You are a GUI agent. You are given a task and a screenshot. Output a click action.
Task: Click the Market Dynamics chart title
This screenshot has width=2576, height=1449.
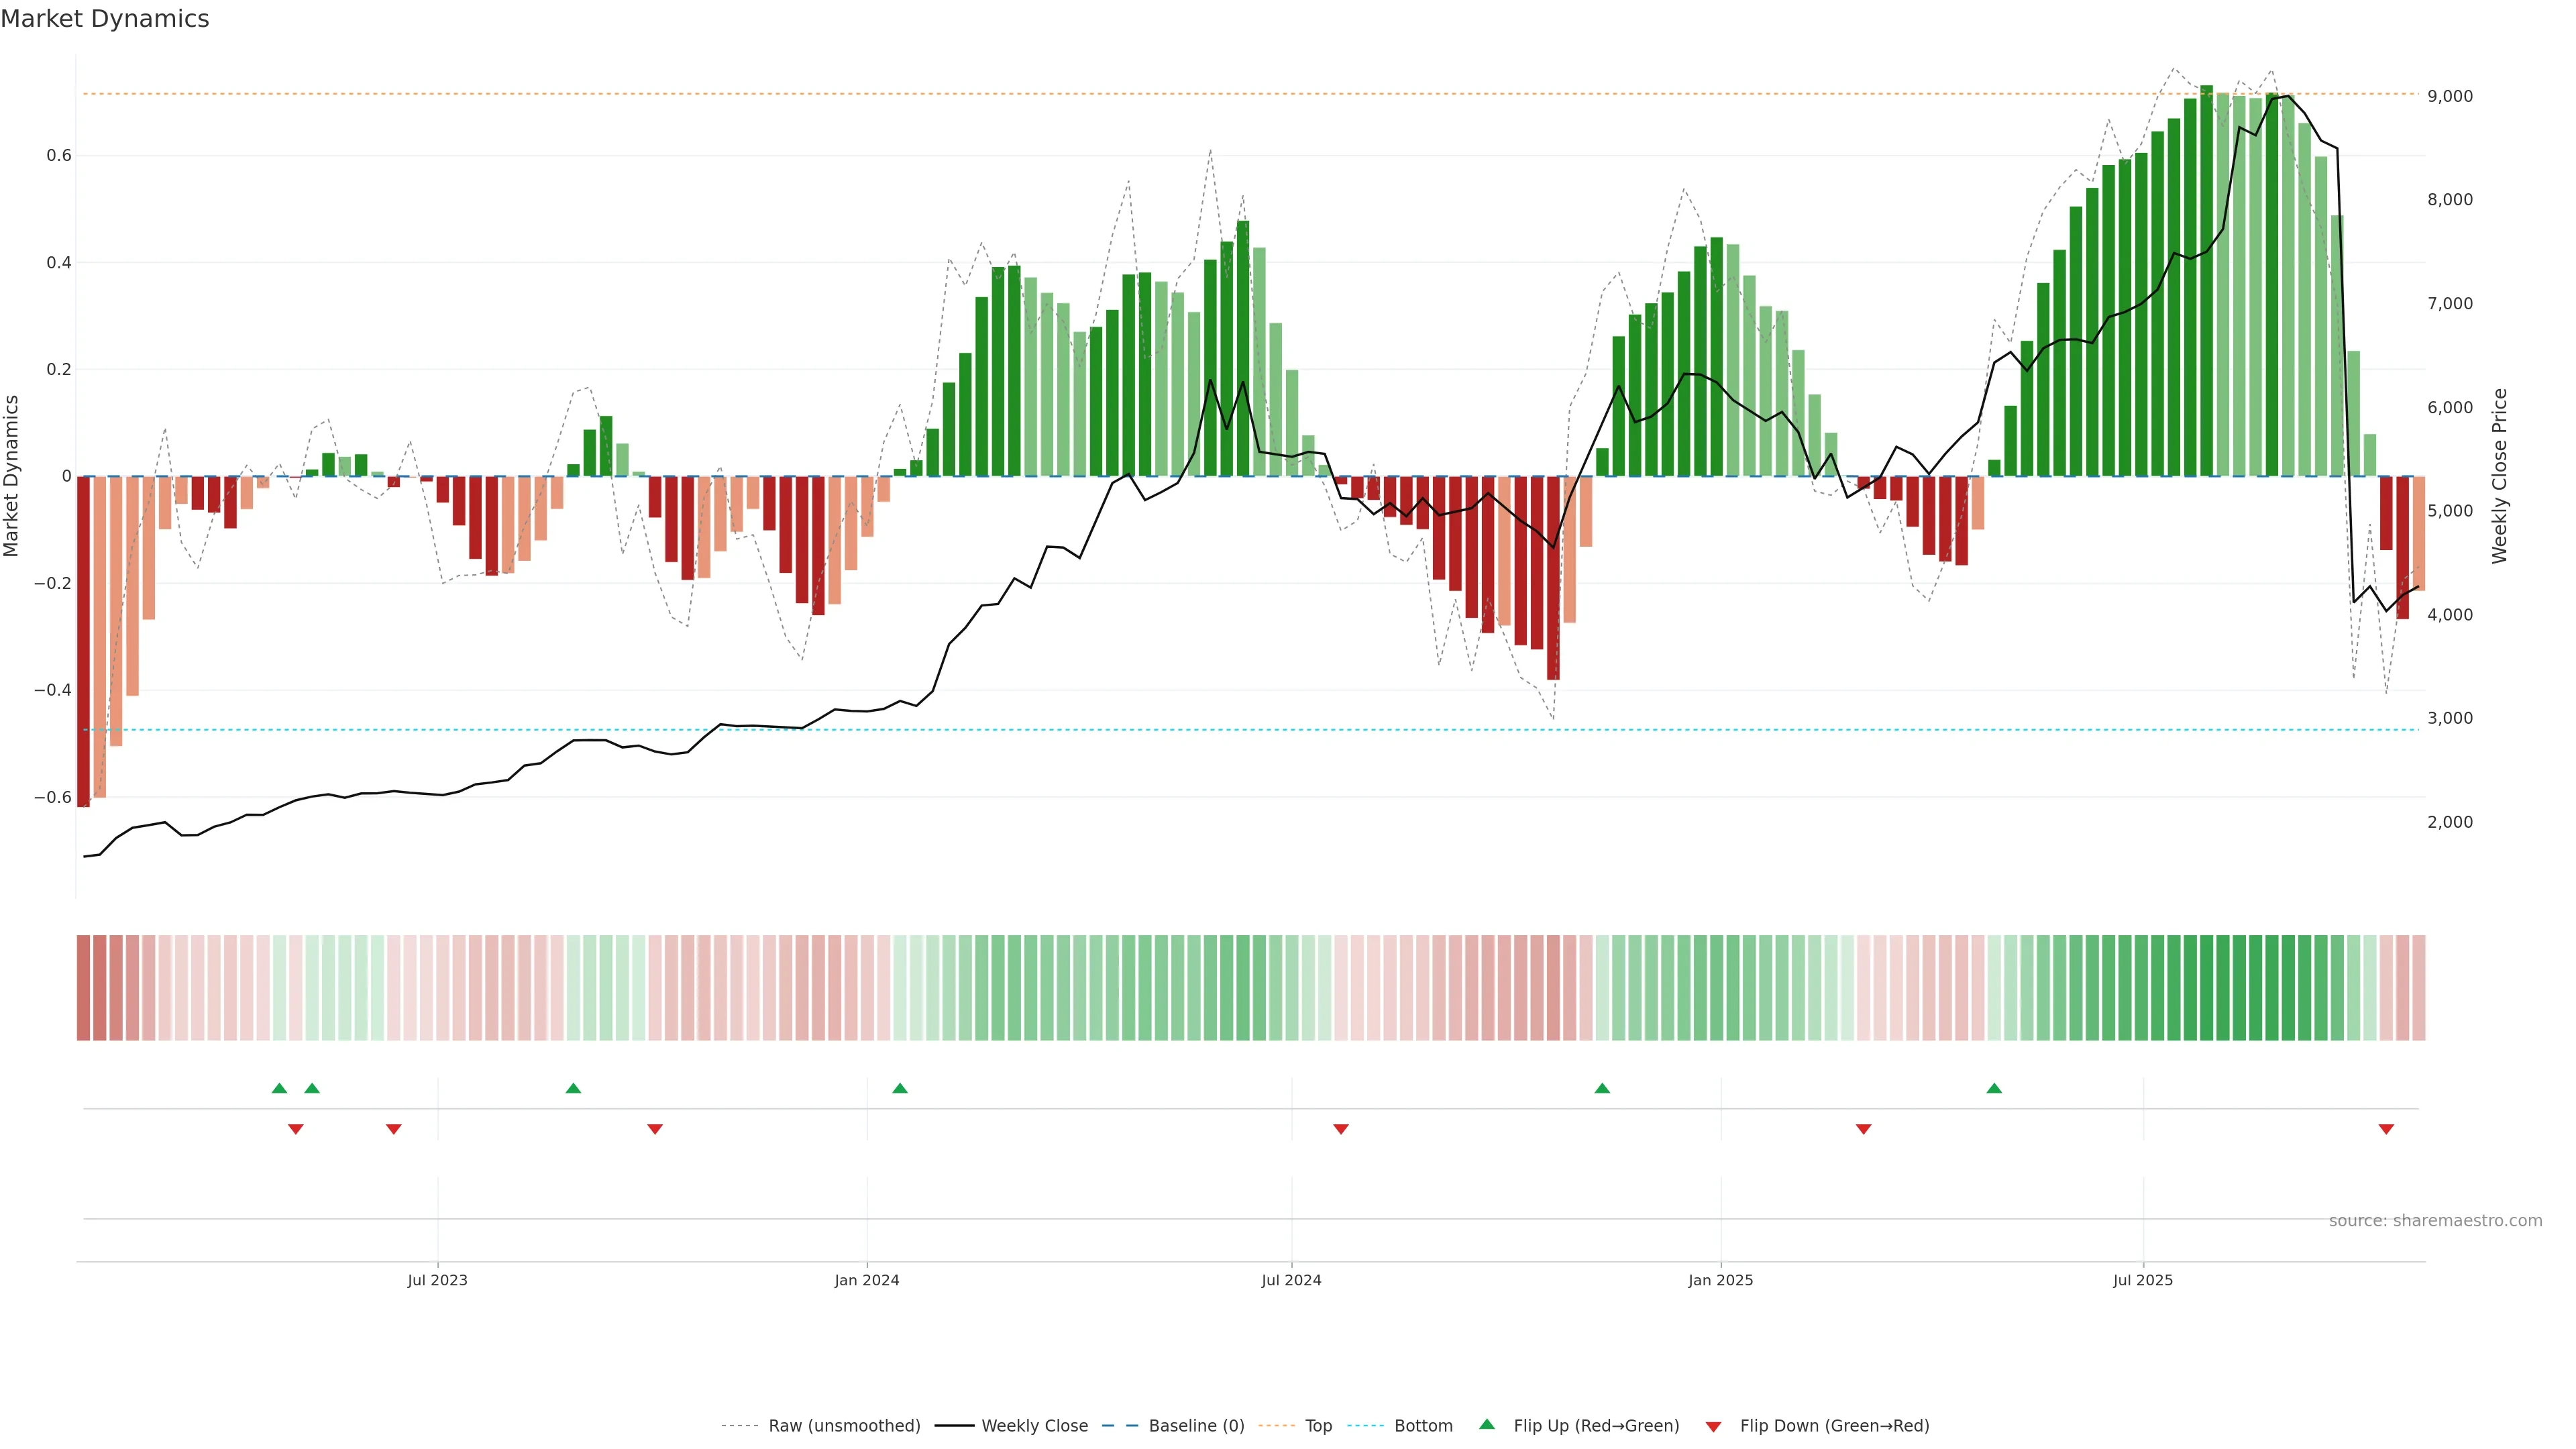click(105, 19)
